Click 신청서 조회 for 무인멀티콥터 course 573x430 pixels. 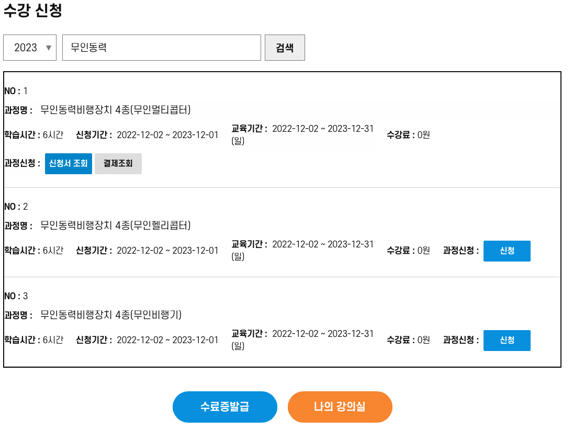click(x=68, y=163)
